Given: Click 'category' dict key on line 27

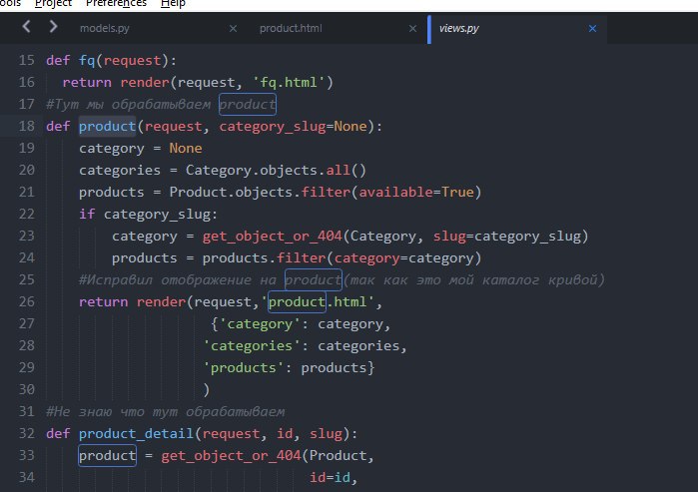Looking at the screenshot, I should tap(260, 324).
